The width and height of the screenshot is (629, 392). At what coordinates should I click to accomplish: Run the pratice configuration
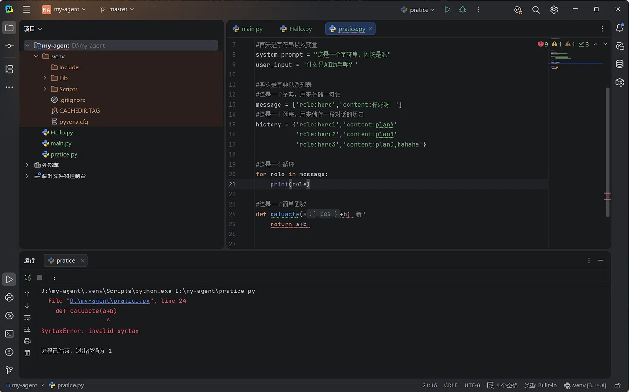[447, 9]
